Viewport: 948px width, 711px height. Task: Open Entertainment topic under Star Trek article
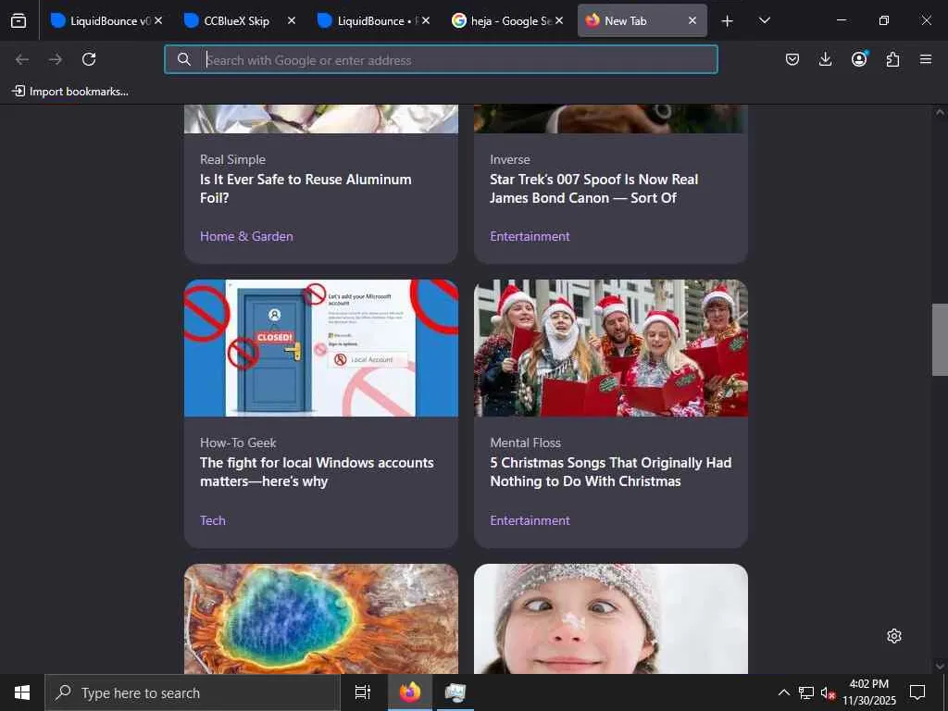(x=530, y=236)
